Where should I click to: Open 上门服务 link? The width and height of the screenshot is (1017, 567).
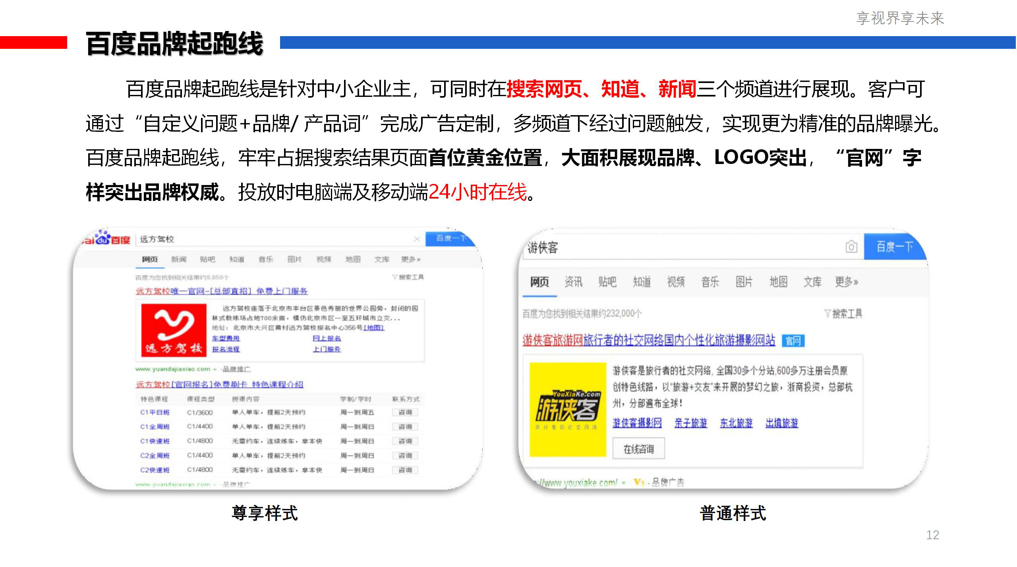[327, 349]
